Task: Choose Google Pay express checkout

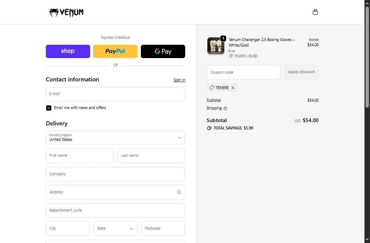Action: [x=163, y=51]
